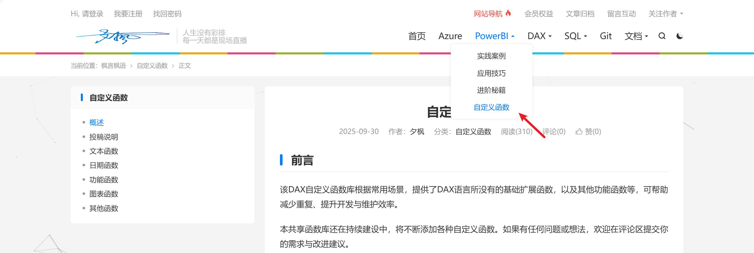Open the Azure navigation link
The height and width of the screenshot is (253, 754).
point(450,36)
